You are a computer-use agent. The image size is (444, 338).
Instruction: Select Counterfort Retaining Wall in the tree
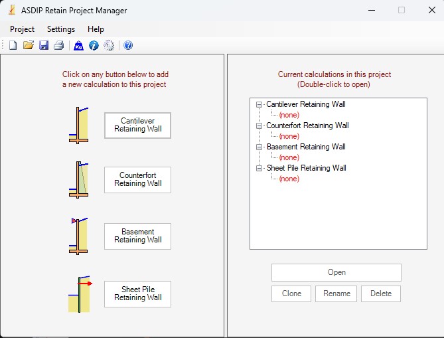point(307,126)
